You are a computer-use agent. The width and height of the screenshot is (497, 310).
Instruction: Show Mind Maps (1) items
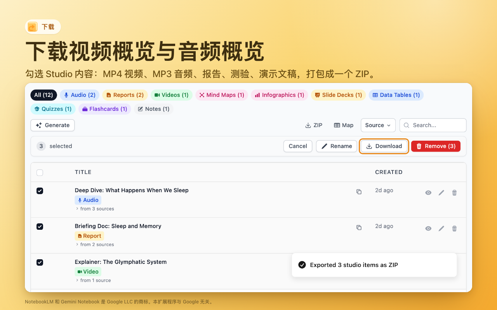pyautogui.click(x=222, y=95)
